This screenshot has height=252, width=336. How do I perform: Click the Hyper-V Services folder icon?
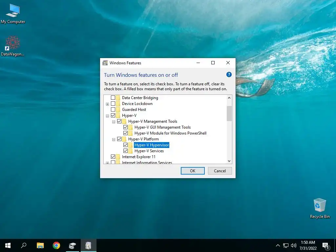(x=131, y=151)
